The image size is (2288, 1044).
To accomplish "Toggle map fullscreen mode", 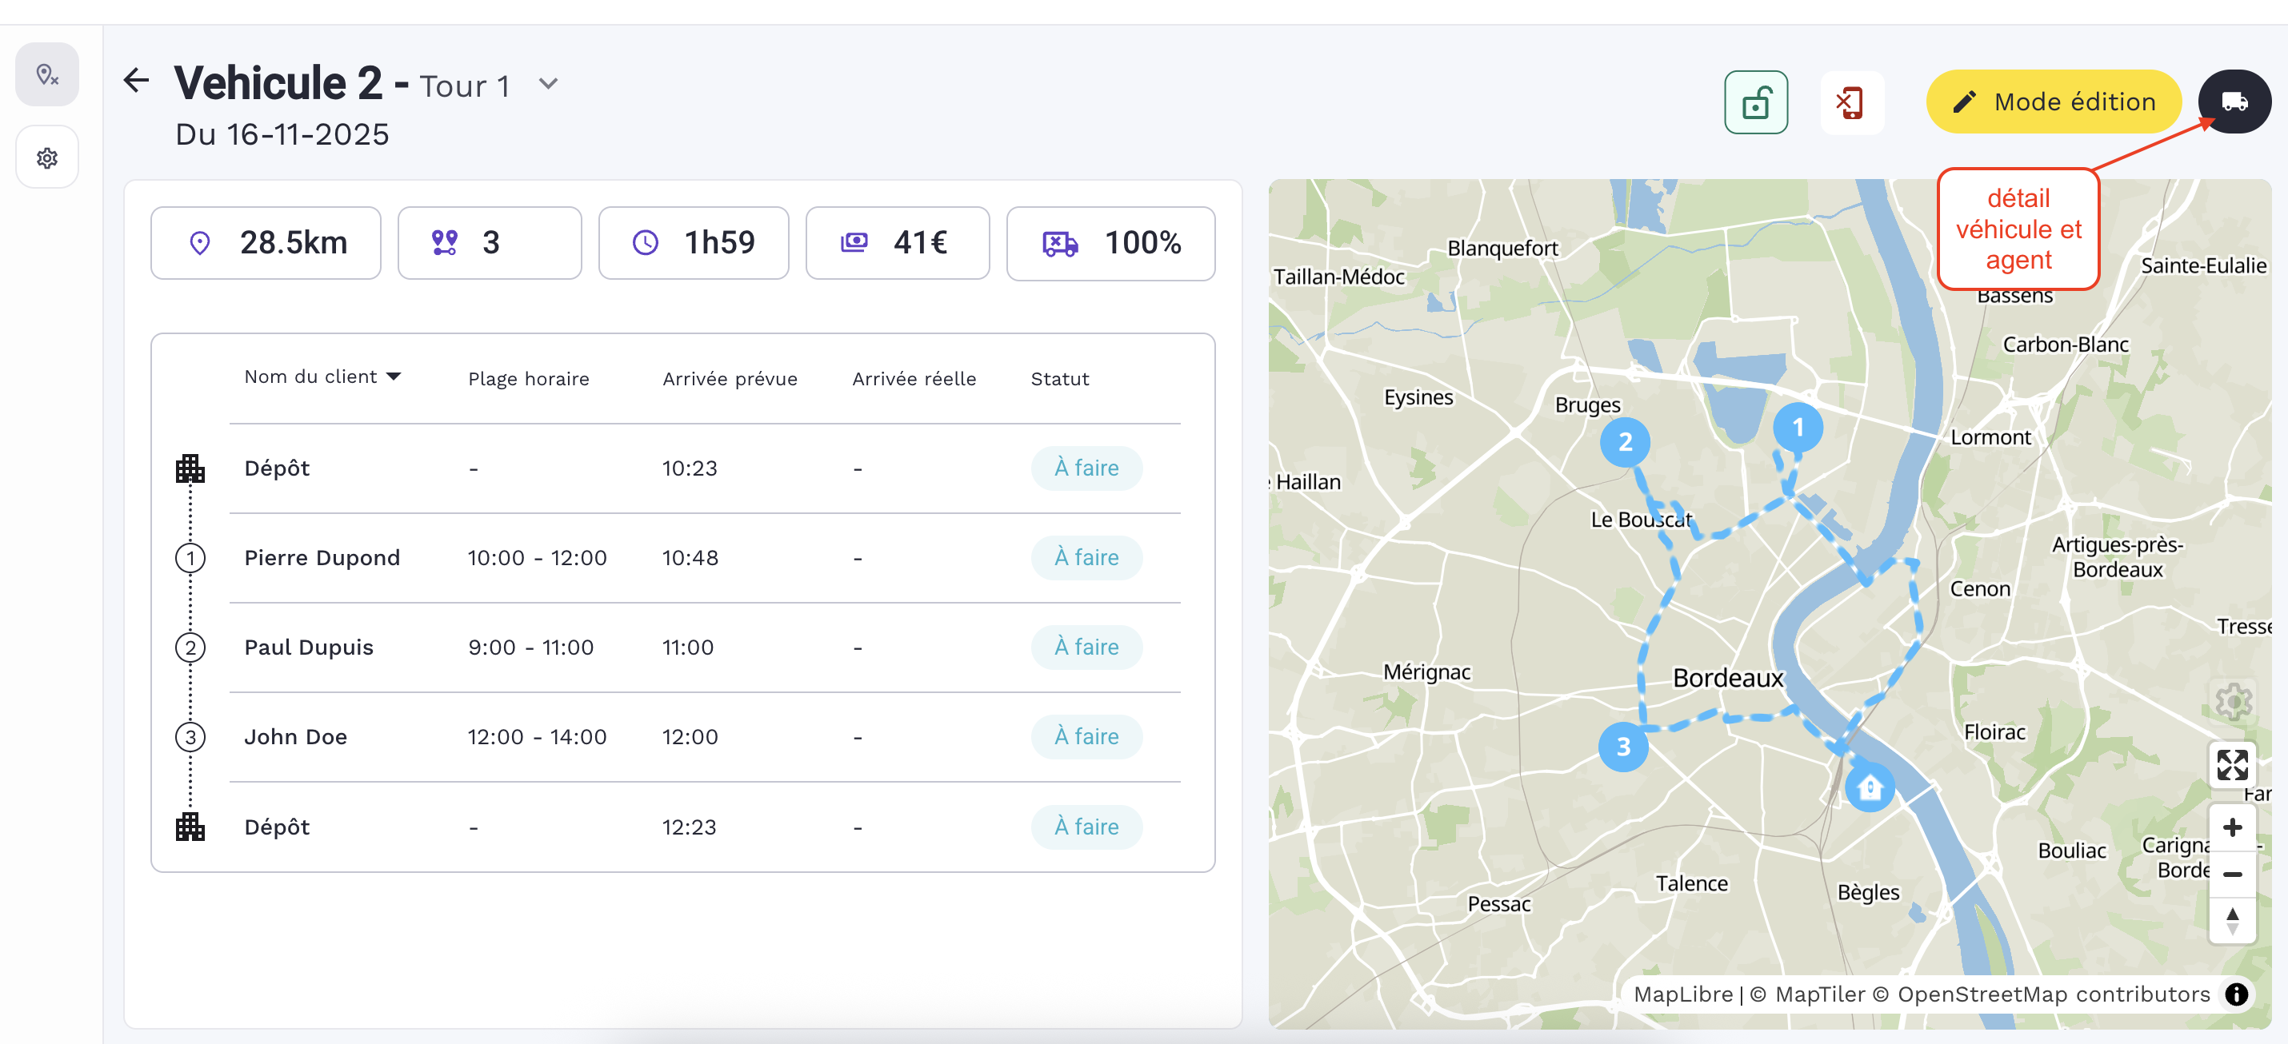I will (x=2231, y=765).
